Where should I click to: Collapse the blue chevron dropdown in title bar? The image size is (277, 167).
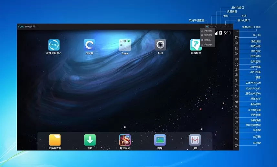[x=207, y=26]
